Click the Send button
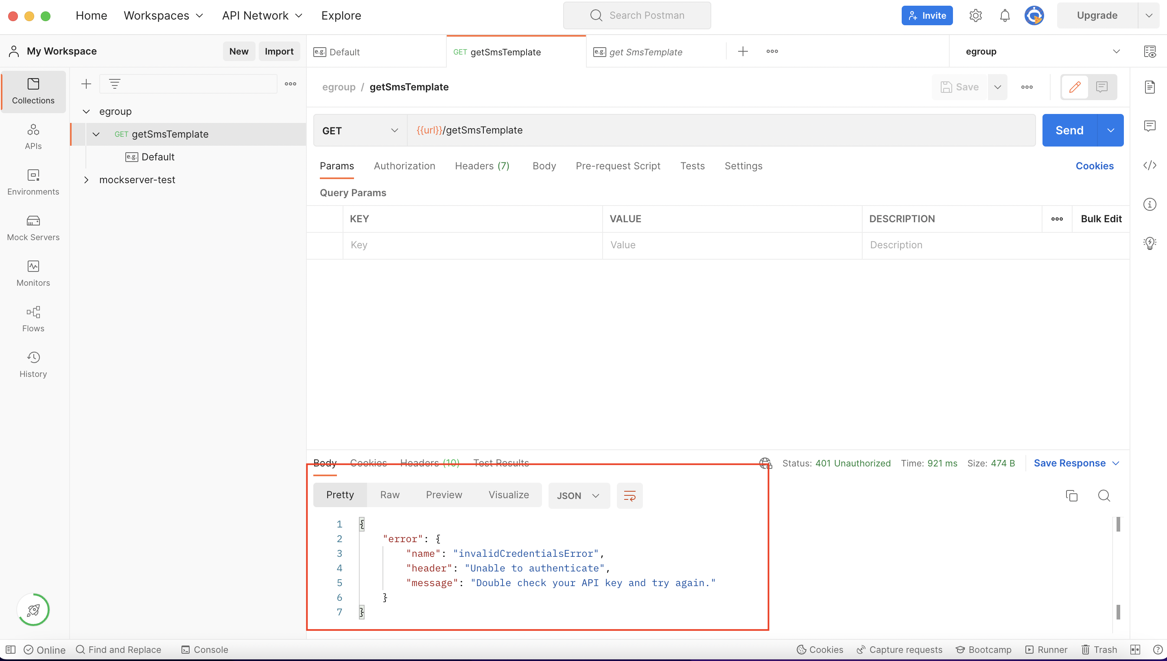 point(1069,130)
